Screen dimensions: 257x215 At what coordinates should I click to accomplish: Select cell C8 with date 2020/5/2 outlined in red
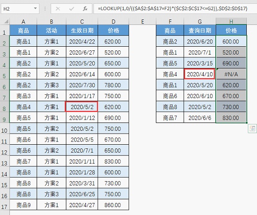(x=82, y=107)
